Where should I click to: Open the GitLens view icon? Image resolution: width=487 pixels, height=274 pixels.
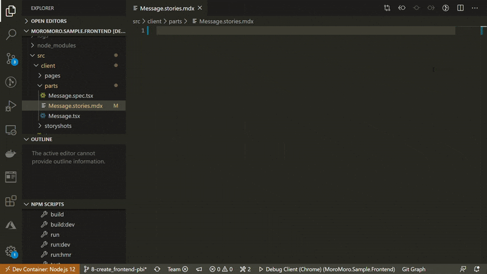click(x=11, y=82)
